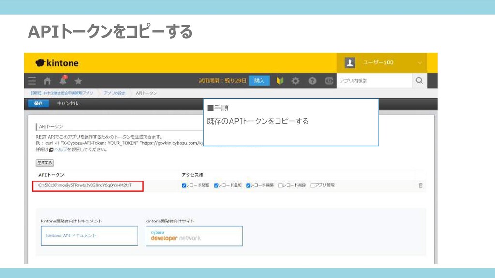
Task: Click the 試用期間：残り29日 notice
Action: 222,81
